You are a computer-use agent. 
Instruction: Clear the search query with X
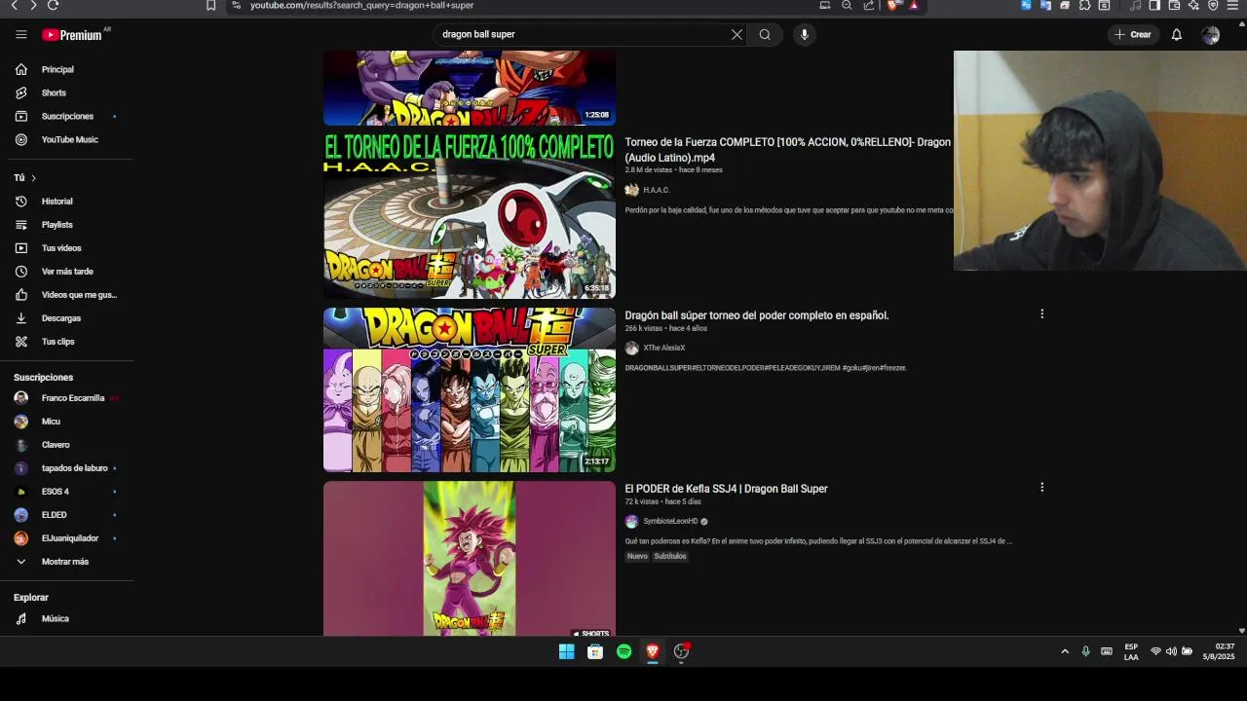[x=737, y=34]
